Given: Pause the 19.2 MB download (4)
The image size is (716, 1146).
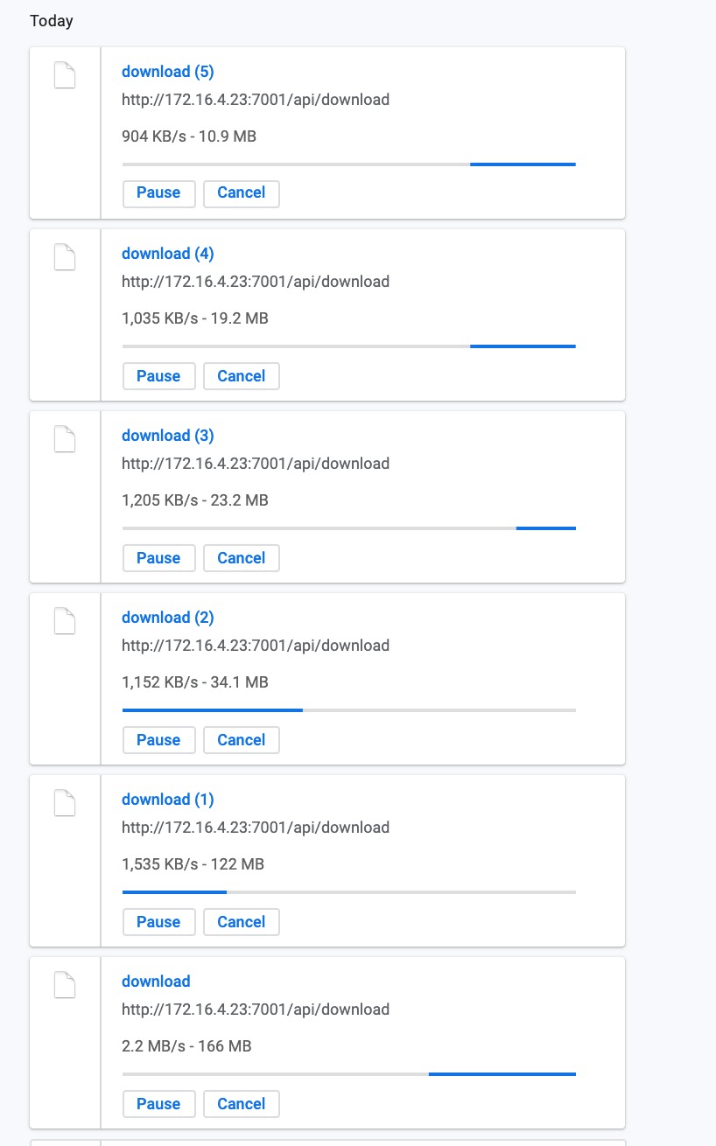Looking at the screenshot, I should tap(158, 376).
